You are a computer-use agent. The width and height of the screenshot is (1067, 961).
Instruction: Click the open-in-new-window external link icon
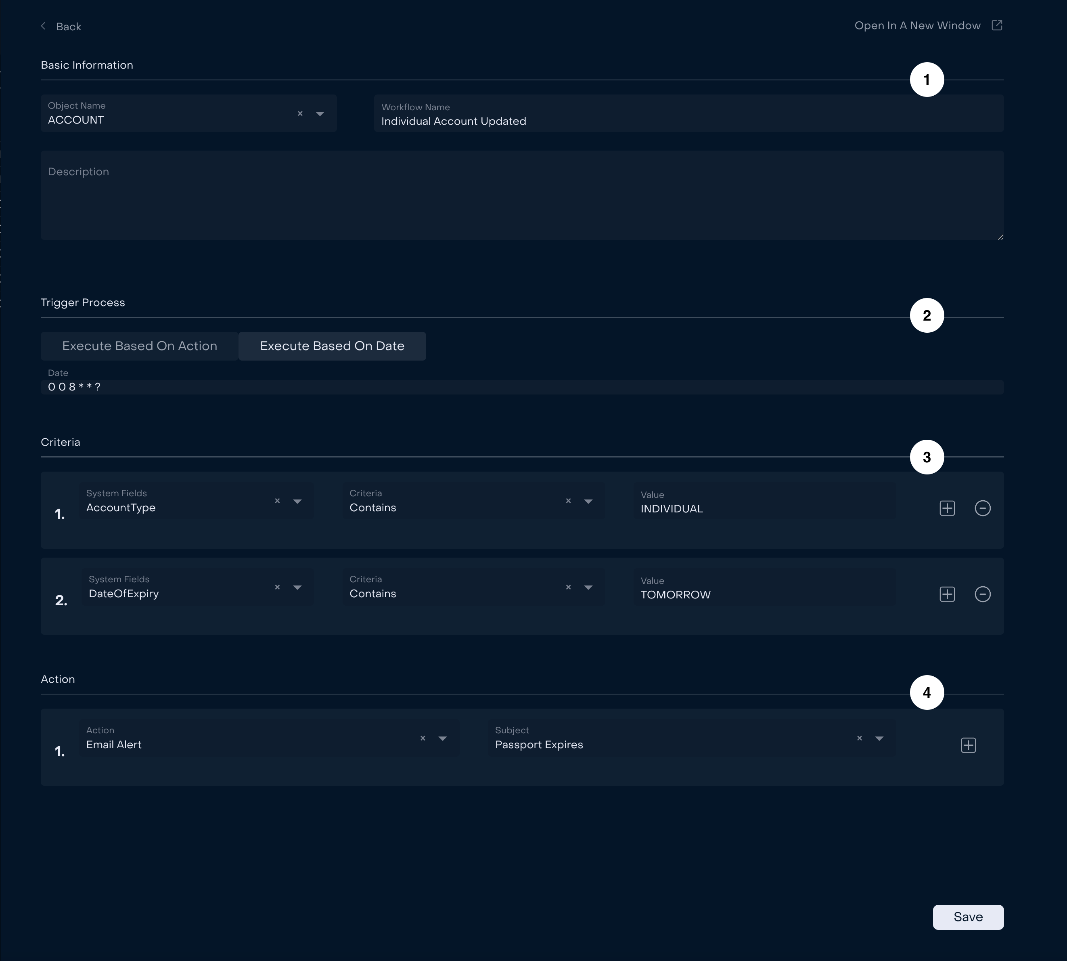click(x=997, y=25)
